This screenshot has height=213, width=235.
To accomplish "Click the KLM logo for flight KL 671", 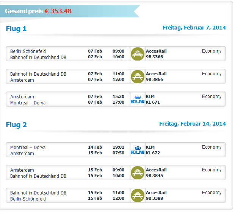I will [x=138, y=100].
